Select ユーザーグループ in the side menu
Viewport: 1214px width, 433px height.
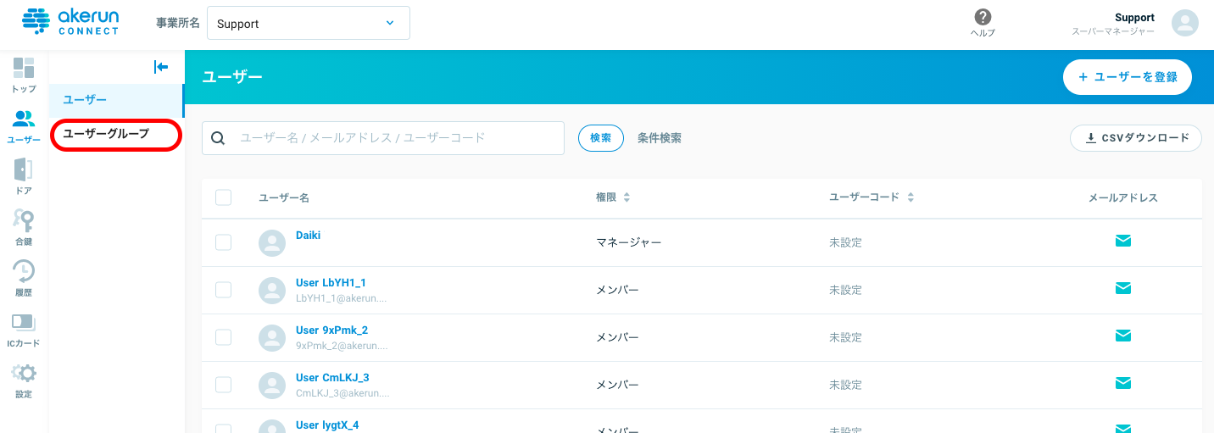tap(116, 134)
